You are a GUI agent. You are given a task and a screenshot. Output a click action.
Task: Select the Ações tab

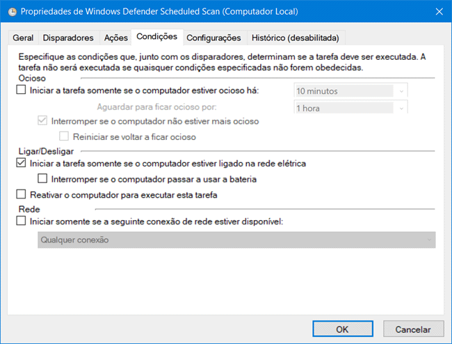[115, 38]
